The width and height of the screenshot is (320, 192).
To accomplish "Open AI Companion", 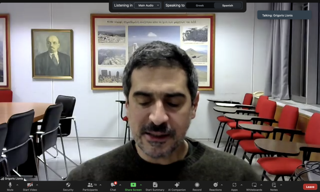I will click(x=177, y=186).
